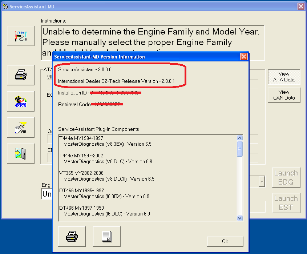Screen dimensions: 307x254
Task: Close the ServiceAssistant-MD main window
Action: pos(301,7)
